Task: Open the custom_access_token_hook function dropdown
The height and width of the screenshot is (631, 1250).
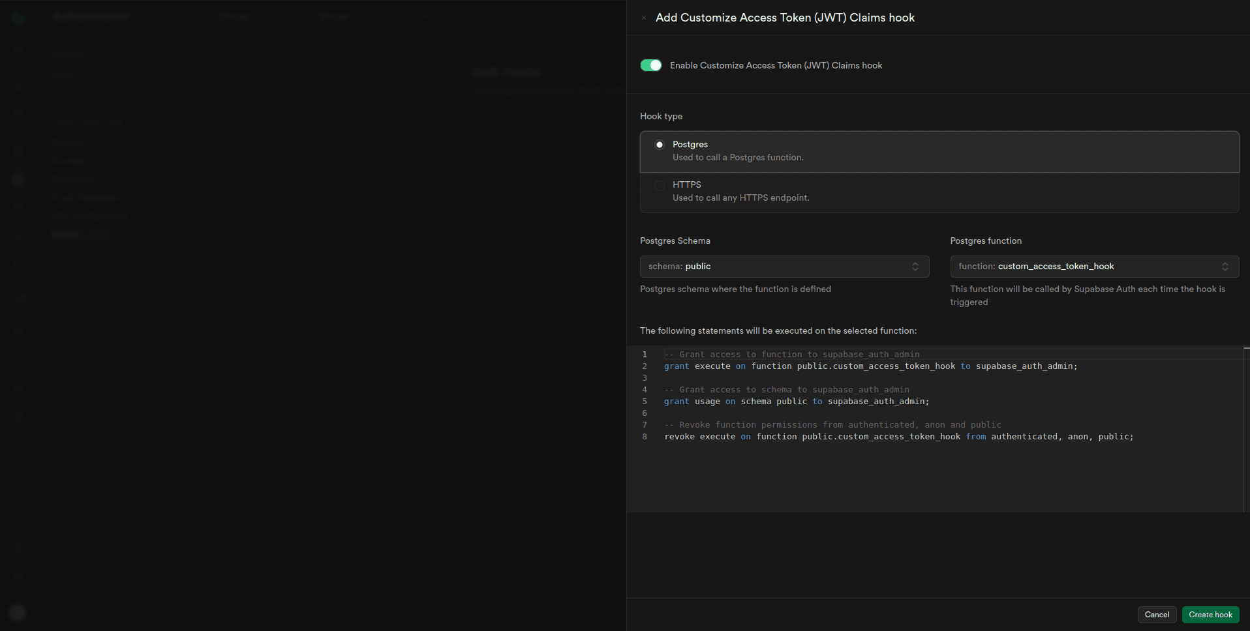Action: coord(1094,267)
